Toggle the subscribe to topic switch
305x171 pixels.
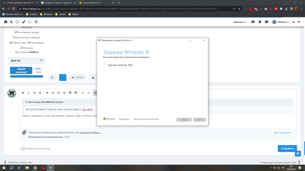pyautogui.click(x=22, y=149)
